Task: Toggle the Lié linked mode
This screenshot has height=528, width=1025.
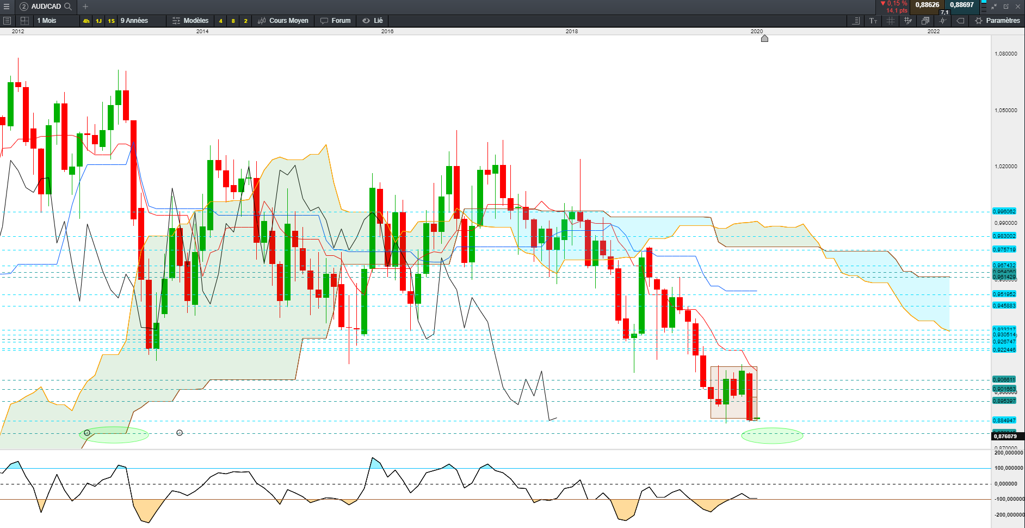Action: click(378, 21)
